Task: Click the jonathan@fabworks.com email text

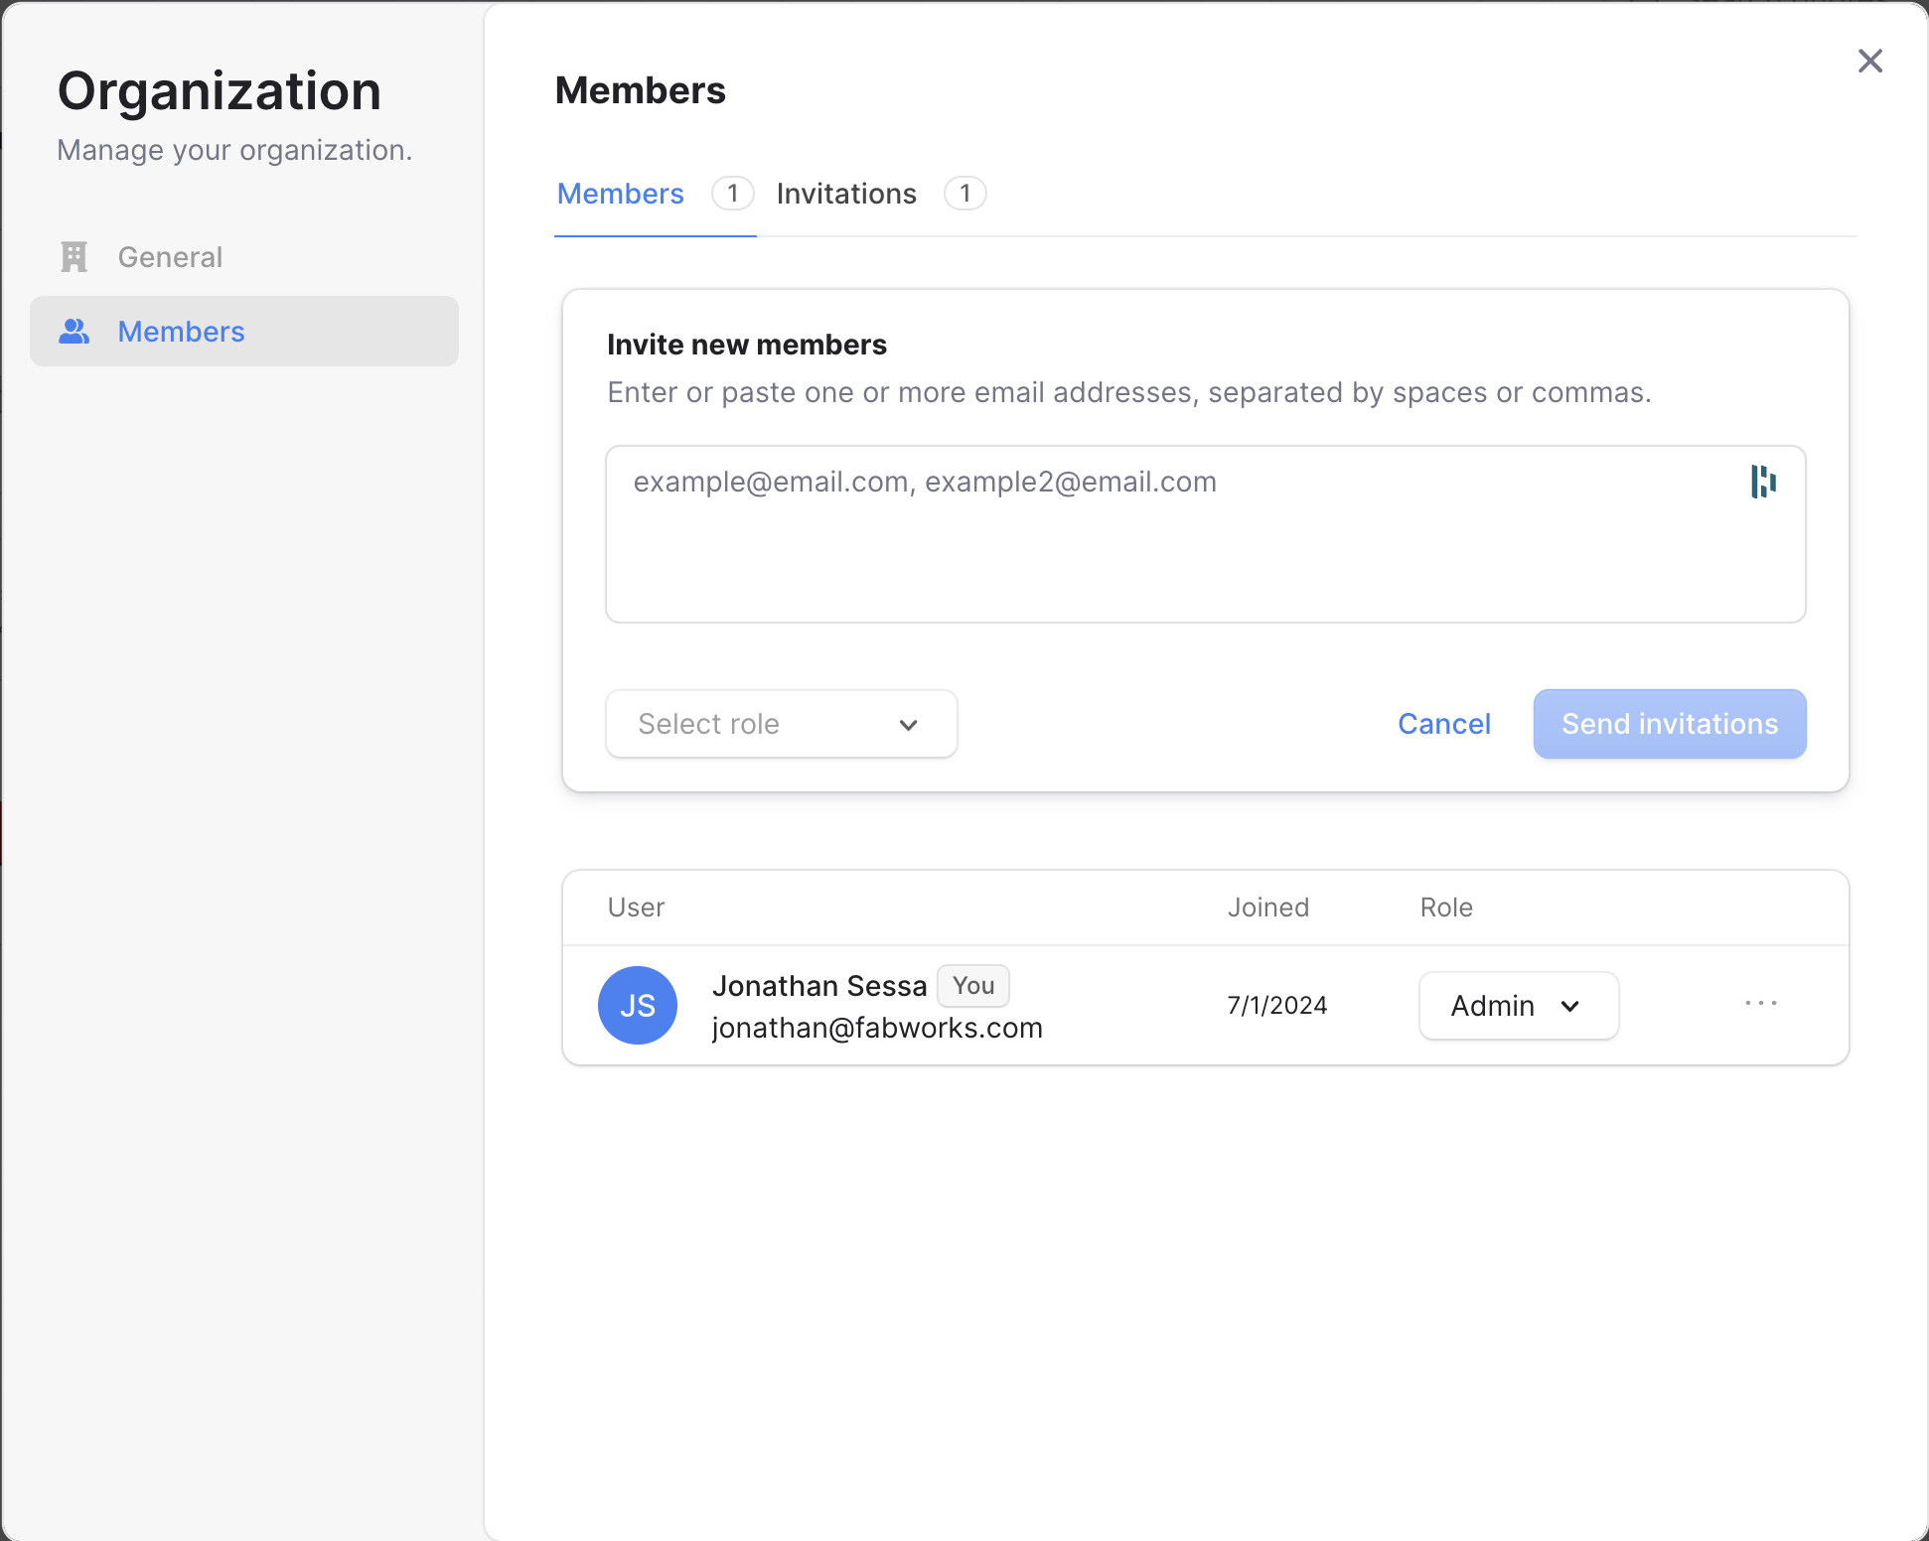Action: point(877,1028)
